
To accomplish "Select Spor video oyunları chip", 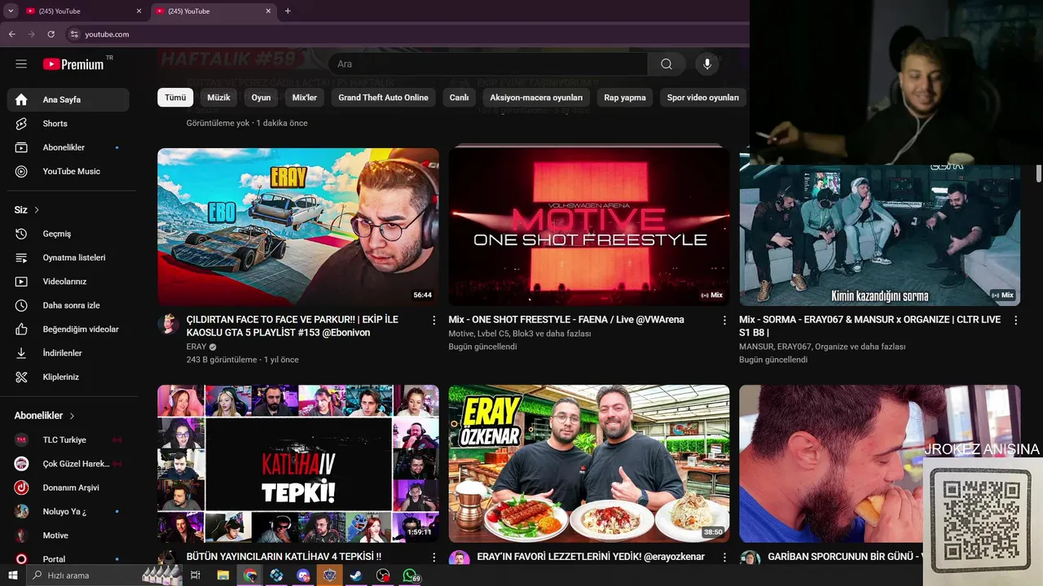I will (702, 98).
